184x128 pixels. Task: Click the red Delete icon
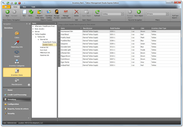click(76, 12)
